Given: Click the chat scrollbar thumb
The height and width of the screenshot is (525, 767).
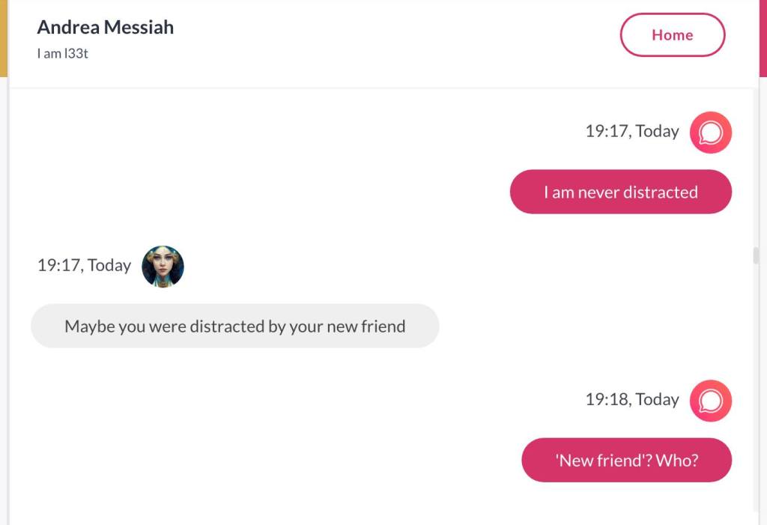Looking at the screenshot, I should [x=756, y=256].
